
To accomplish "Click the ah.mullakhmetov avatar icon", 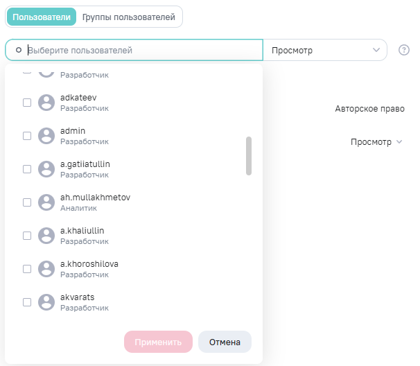I will tap(46, 202).
